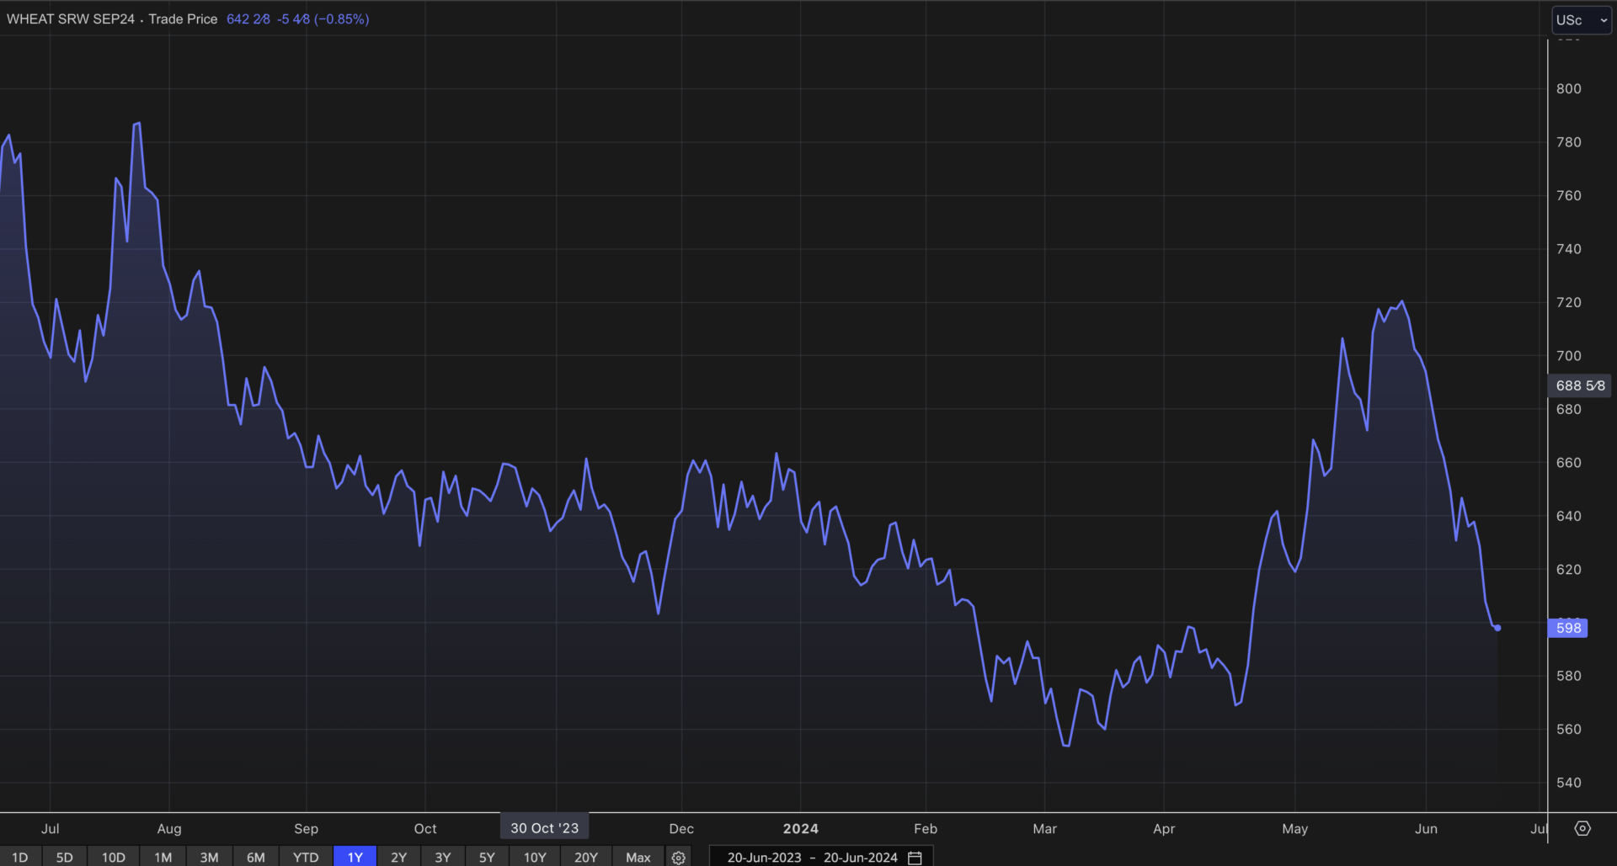Choose the 2Y time range
This screenshot has height=866, width=1617.
point(398,857)
